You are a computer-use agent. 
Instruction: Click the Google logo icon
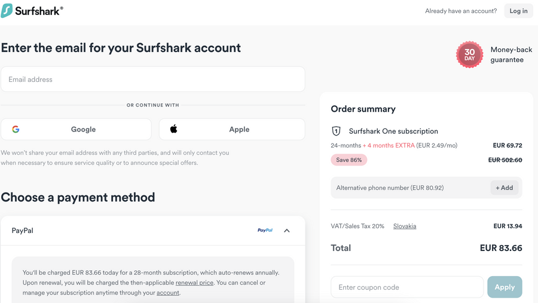[16, 129]
